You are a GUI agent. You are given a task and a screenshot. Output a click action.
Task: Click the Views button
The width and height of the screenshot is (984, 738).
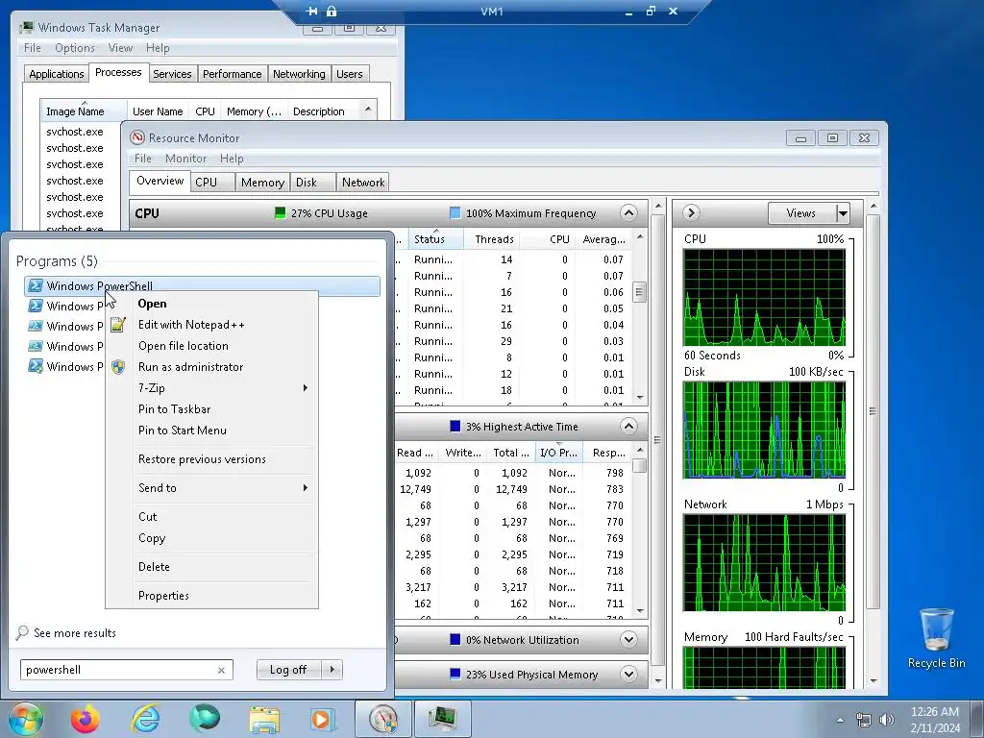coord(801,213)
